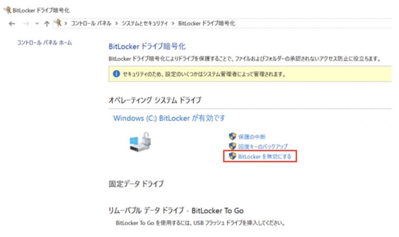Screen dimensions: 399x237
Task: Expand chevron after コントロール パネル breadcrumb
Action: coord(117,23)
